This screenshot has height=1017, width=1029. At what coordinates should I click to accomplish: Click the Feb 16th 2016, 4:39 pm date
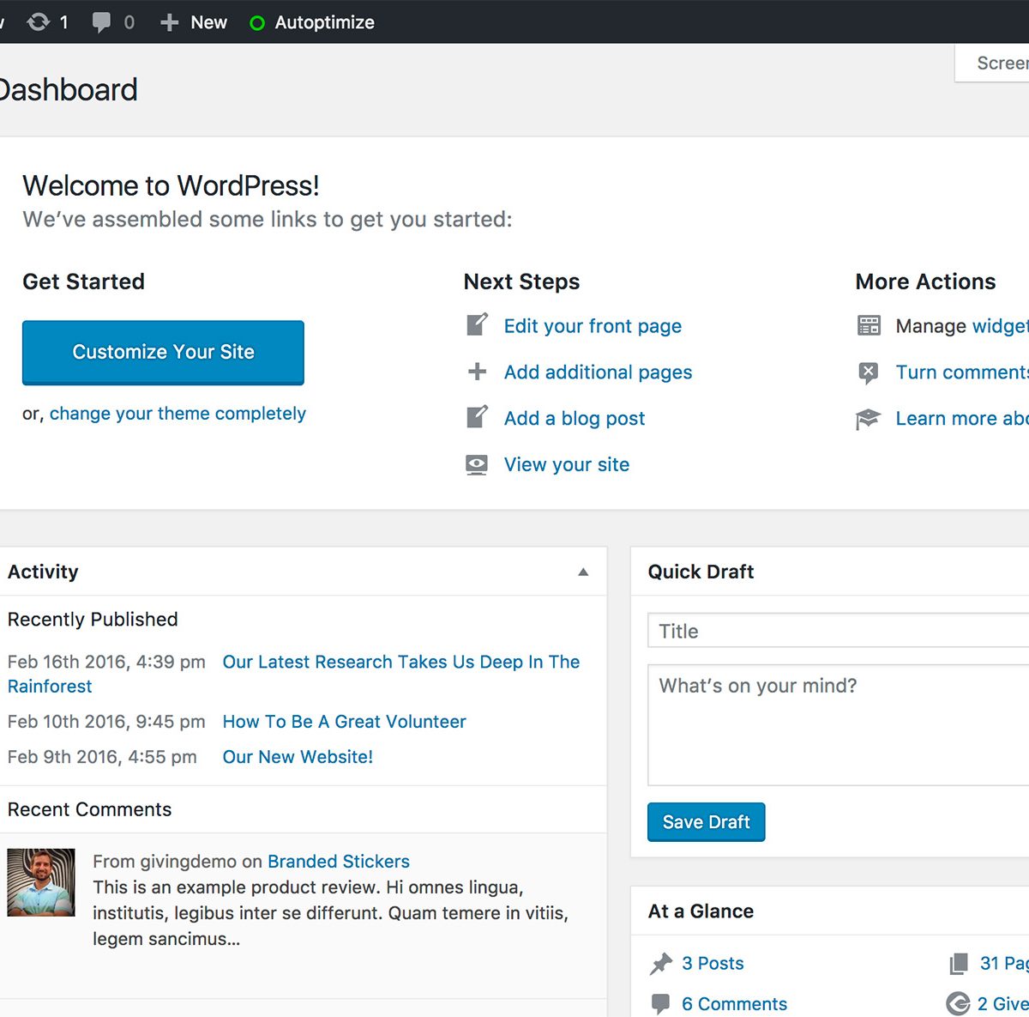click(106, 662)
